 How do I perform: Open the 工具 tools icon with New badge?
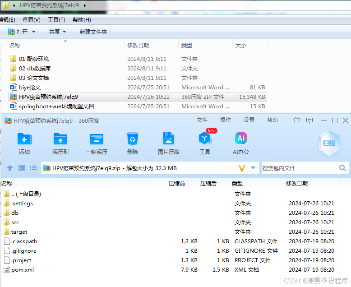tap(205, 138)
